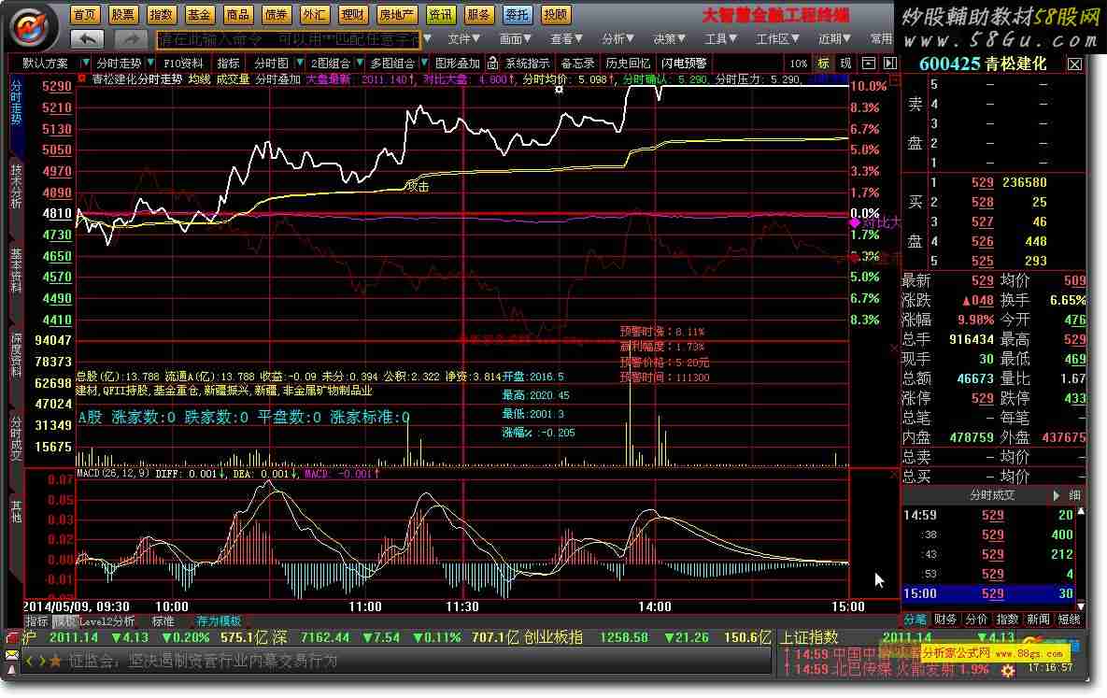Viewport: 1107px width, 698px height.
Task: Click the red icon left of 沪 index
Action: pyautogui.click(x=12, y=638)
